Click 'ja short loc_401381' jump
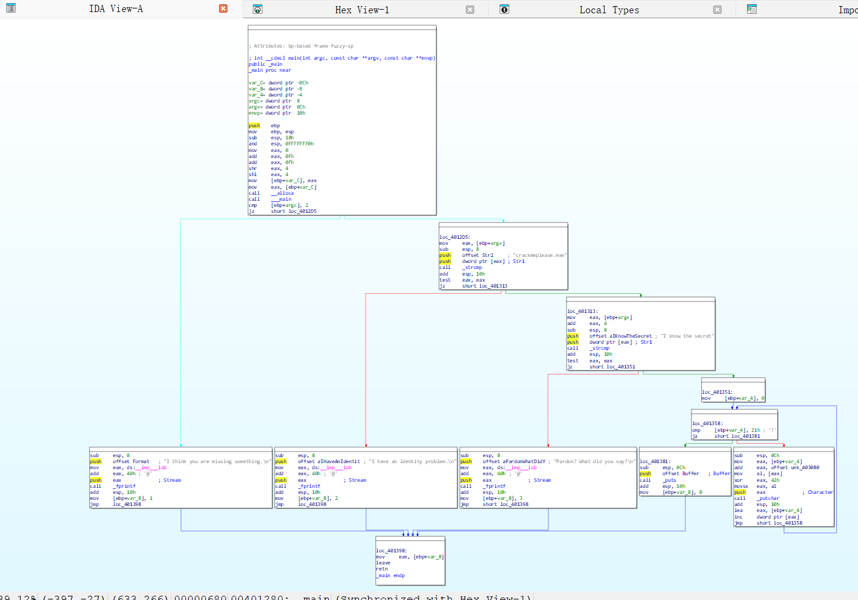 click(726, 436)
